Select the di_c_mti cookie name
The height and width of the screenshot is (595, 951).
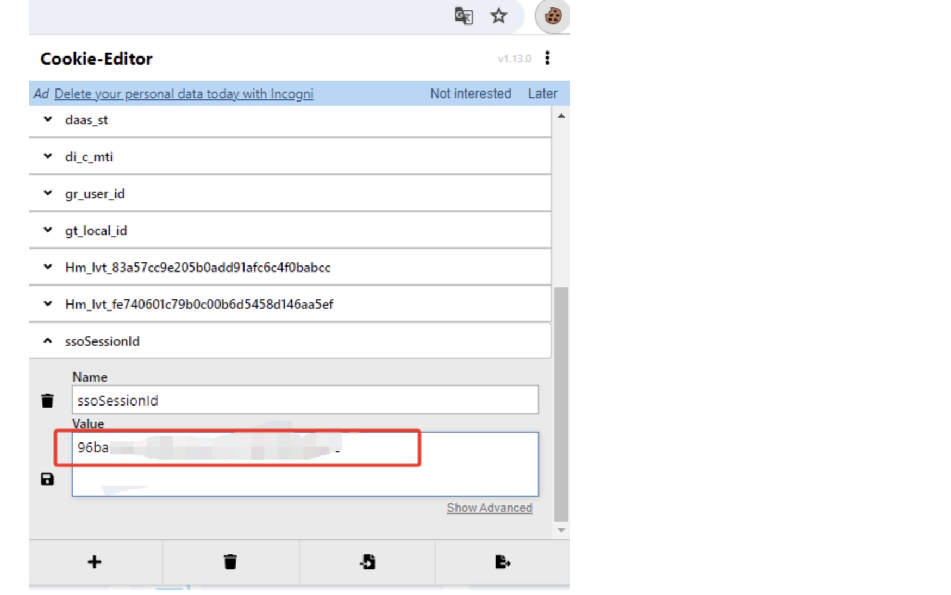pyautogui.click(x=89, y=157)
